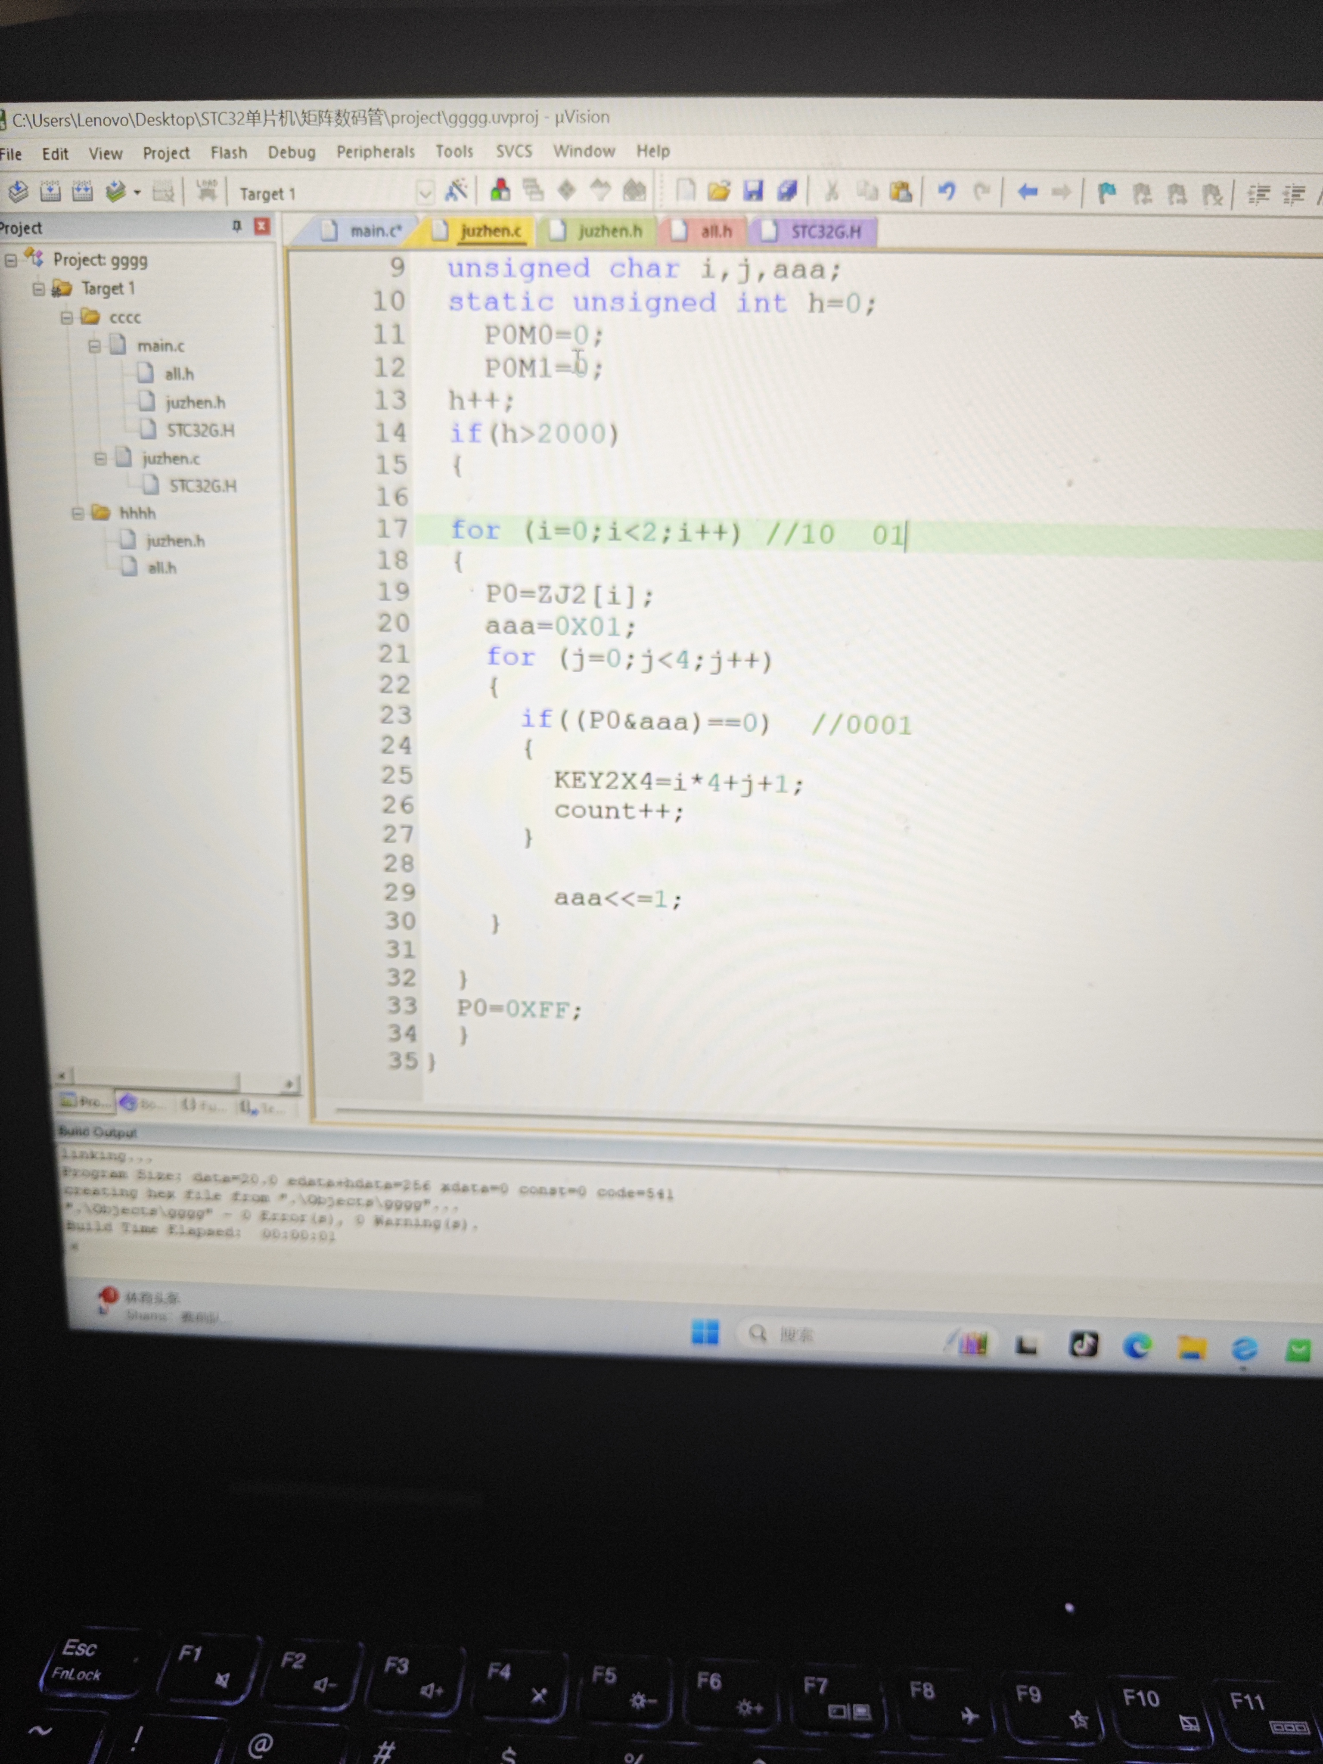
Task: Click the Open file folder icon
Action: [718, 191]
